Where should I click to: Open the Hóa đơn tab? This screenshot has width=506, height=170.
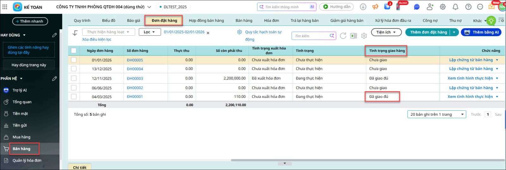coord(271,20)
